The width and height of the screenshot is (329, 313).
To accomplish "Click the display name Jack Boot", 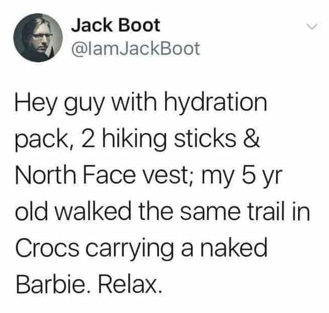I will (x=115, y=25).
